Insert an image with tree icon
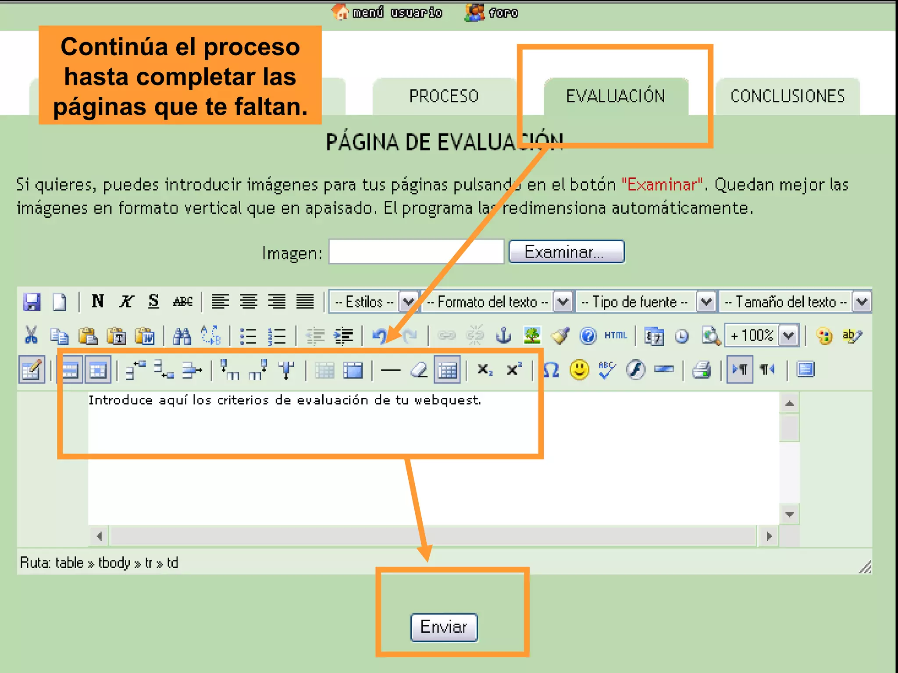 (532, 336)
